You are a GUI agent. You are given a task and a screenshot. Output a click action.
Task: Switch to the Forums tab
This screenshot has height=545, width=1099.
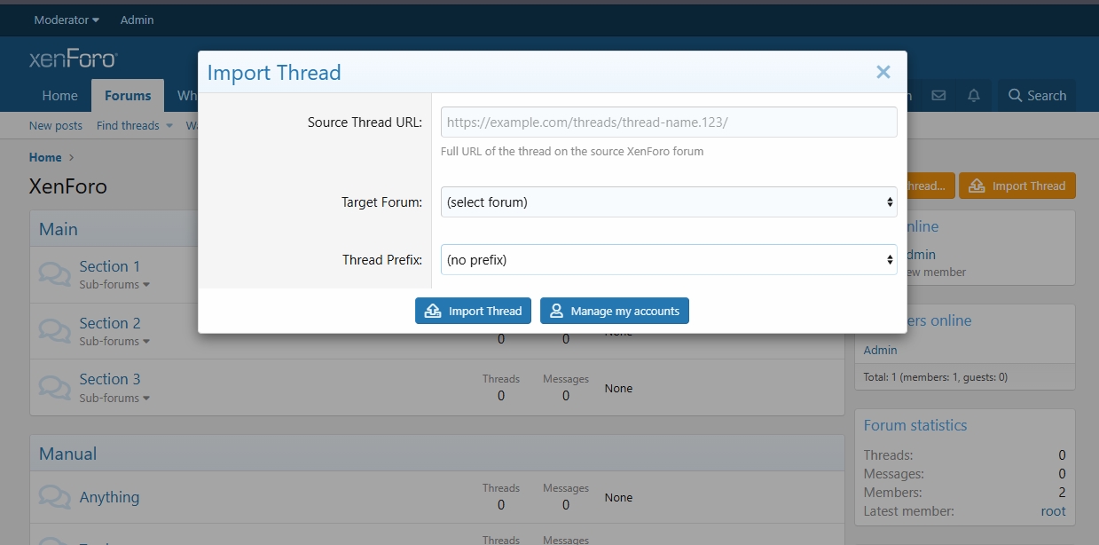coord(128,96)
